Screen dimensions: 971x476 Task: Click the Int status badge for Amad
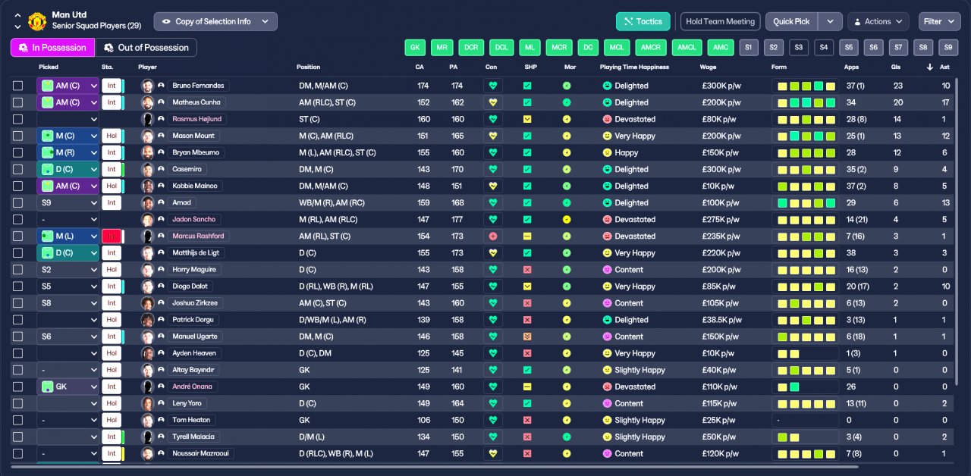112,203
